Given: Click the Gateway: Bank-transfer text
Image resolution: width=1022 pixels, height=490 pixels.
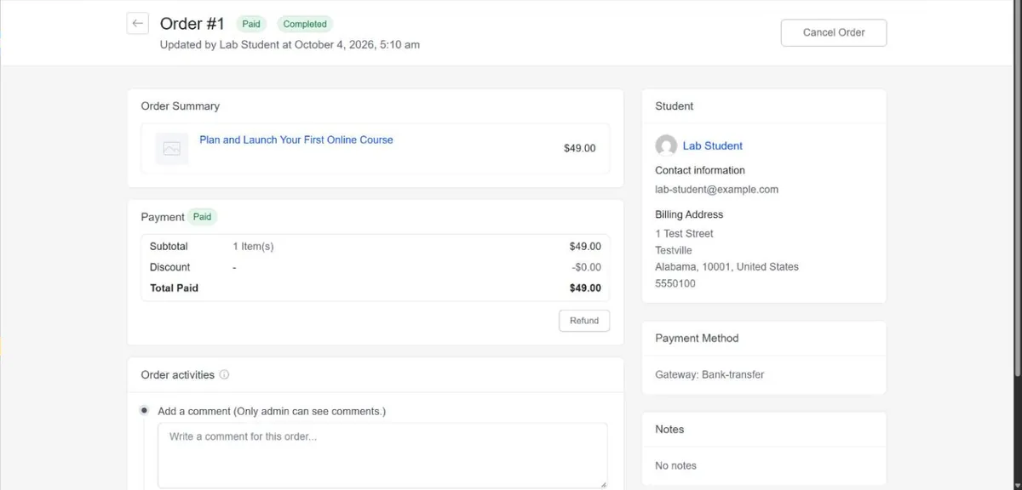Looking at the screenshot, I should coord(709,374).
